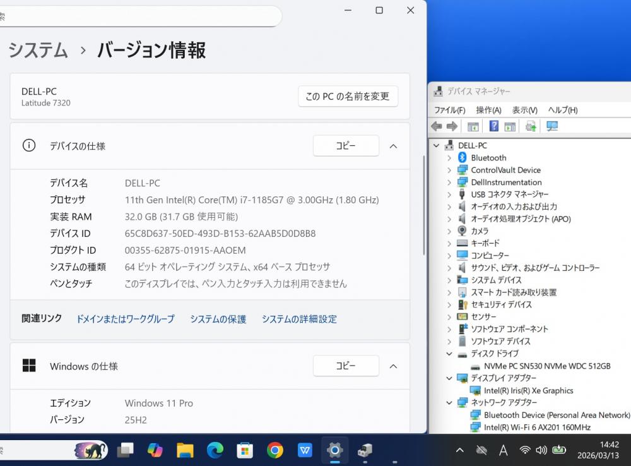Open the システムの保護 link
This screenshot has height=466, width=631.
[218, 320]
